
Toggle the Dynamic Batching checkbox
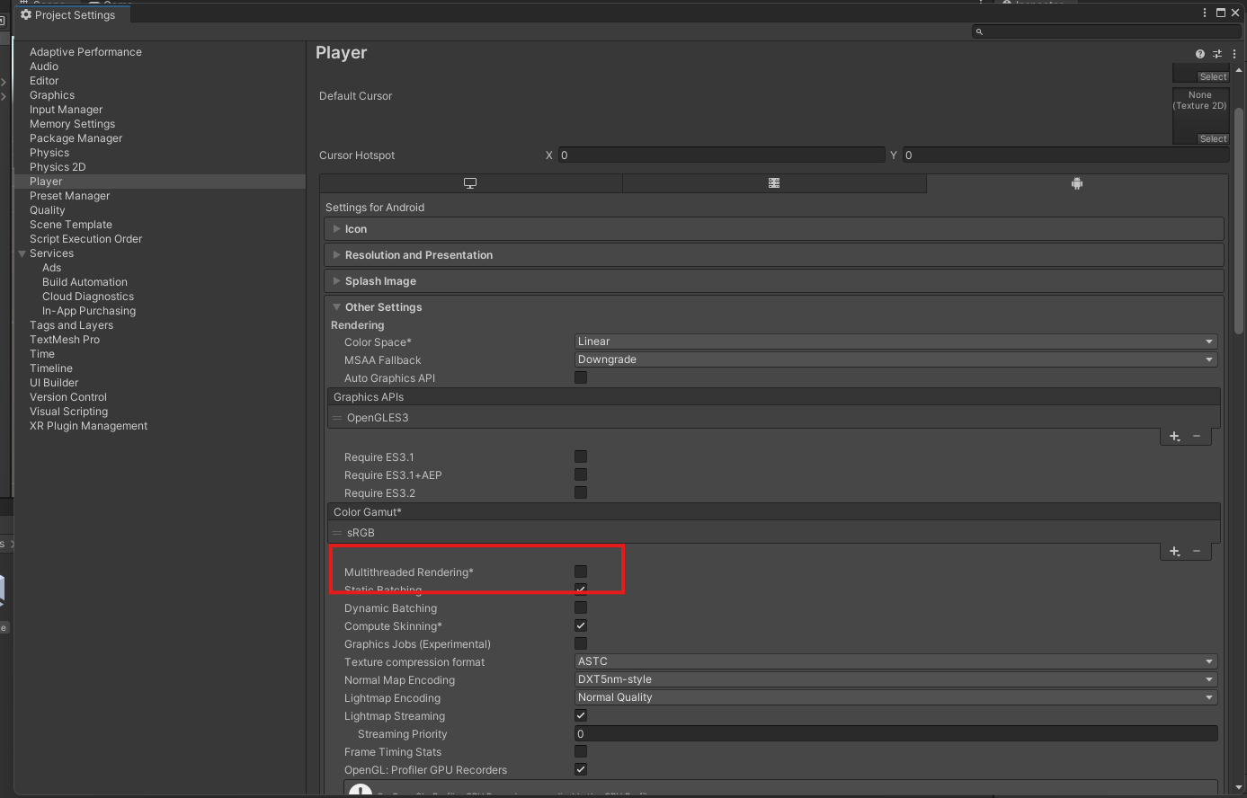[x=581, y=607]
